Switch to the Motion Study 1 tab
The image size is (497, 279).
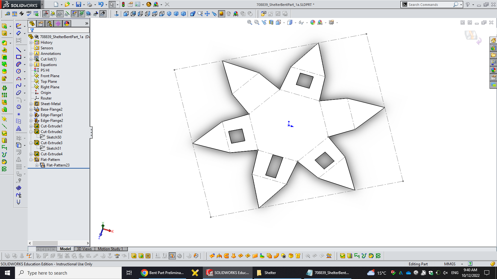110,249
